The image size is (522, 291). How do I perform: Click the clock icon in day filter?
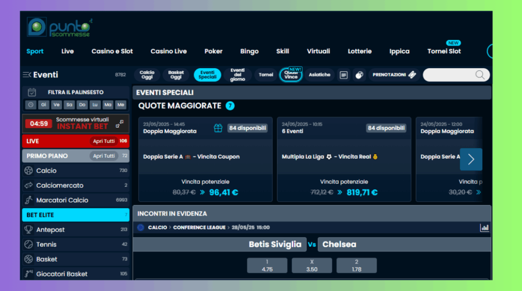(31, 105)
